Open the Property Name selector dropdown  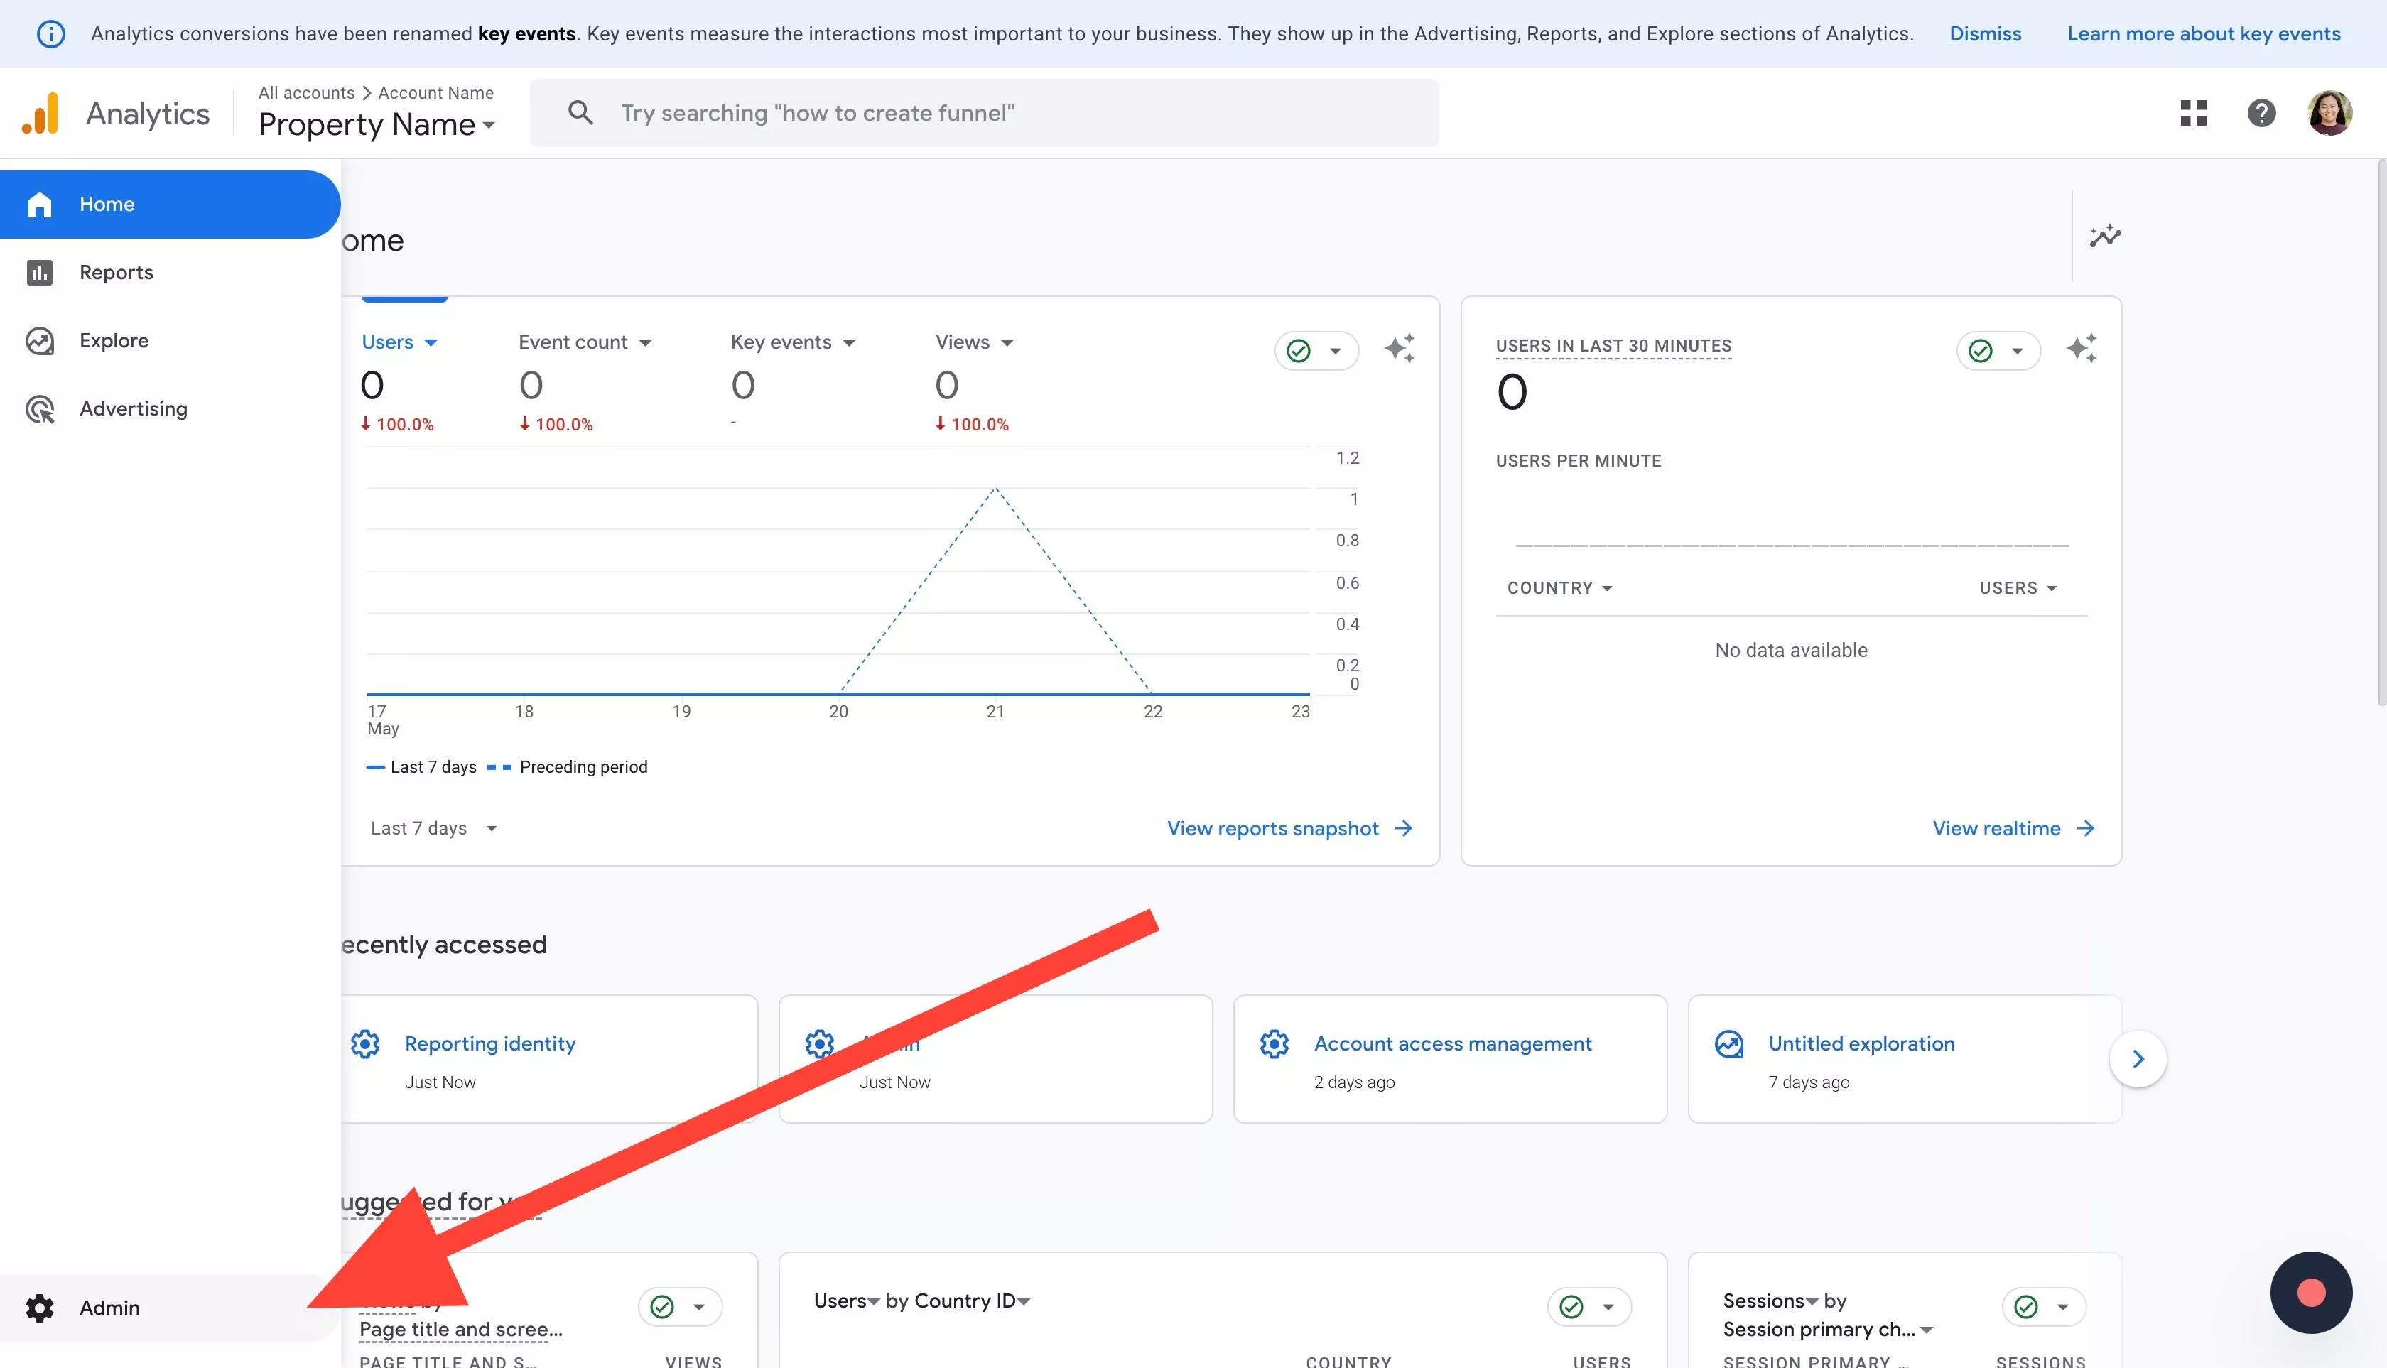[x=376, y=124]
